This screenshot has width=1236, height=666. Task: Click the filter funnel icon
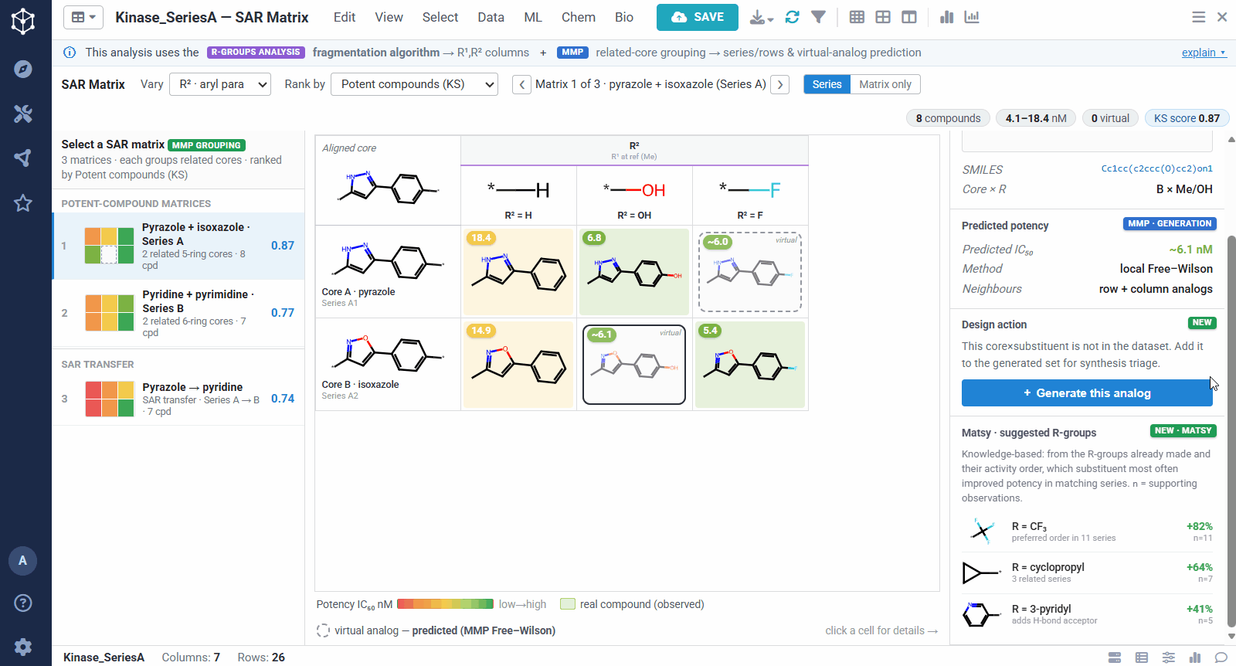click(819, 17)
